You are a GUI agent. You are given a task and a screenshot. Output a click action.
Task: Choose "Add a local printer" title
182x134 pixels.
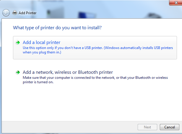[x=41, y=43]
